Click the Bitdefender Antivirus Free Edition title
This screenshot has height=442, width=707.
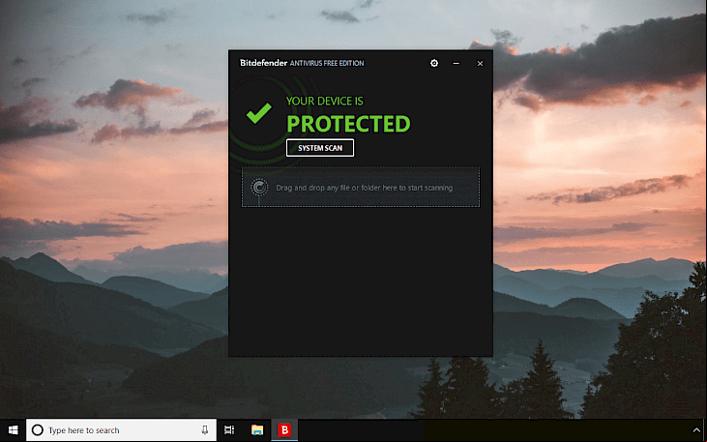(x=302, y=63)
